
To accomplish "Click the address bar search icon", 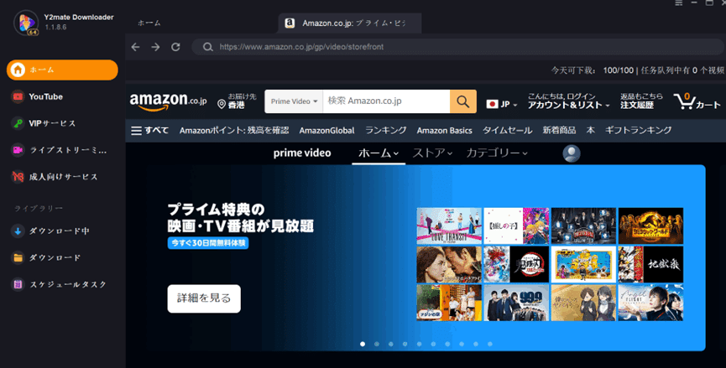I will 208,47.
